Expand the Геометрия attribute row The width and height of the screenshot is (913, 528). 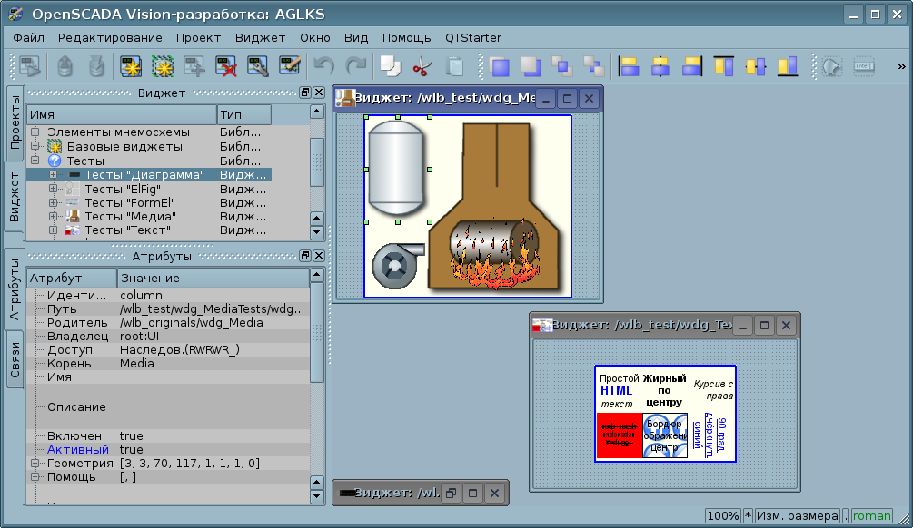[x=35, y=464]
